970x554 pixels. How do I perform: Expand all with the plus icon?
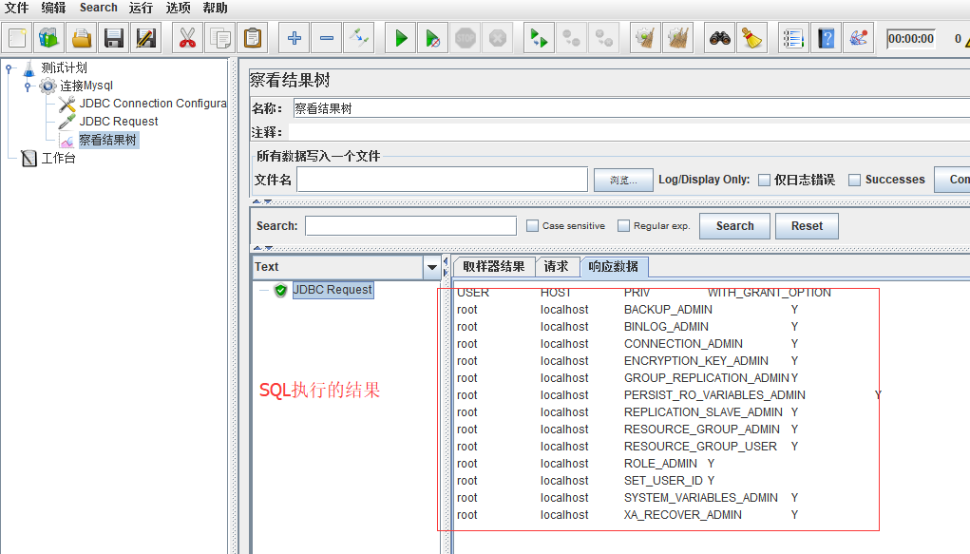coord(295,38)
